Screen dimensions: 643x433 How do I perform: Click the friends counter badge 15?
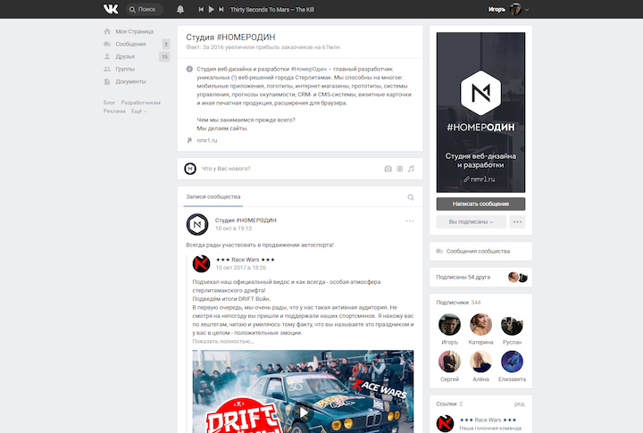[164, 56]
